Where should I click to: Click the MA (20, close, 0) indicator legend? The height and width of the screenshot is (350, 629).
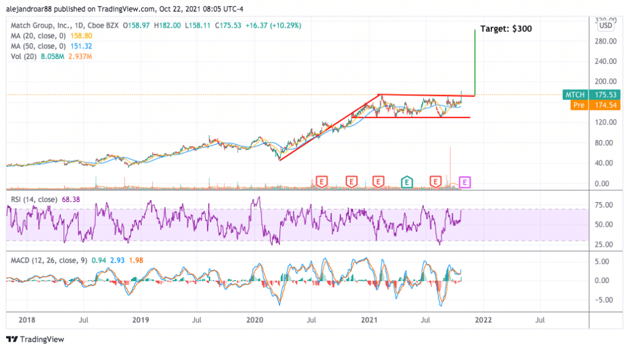coord(38,36)
